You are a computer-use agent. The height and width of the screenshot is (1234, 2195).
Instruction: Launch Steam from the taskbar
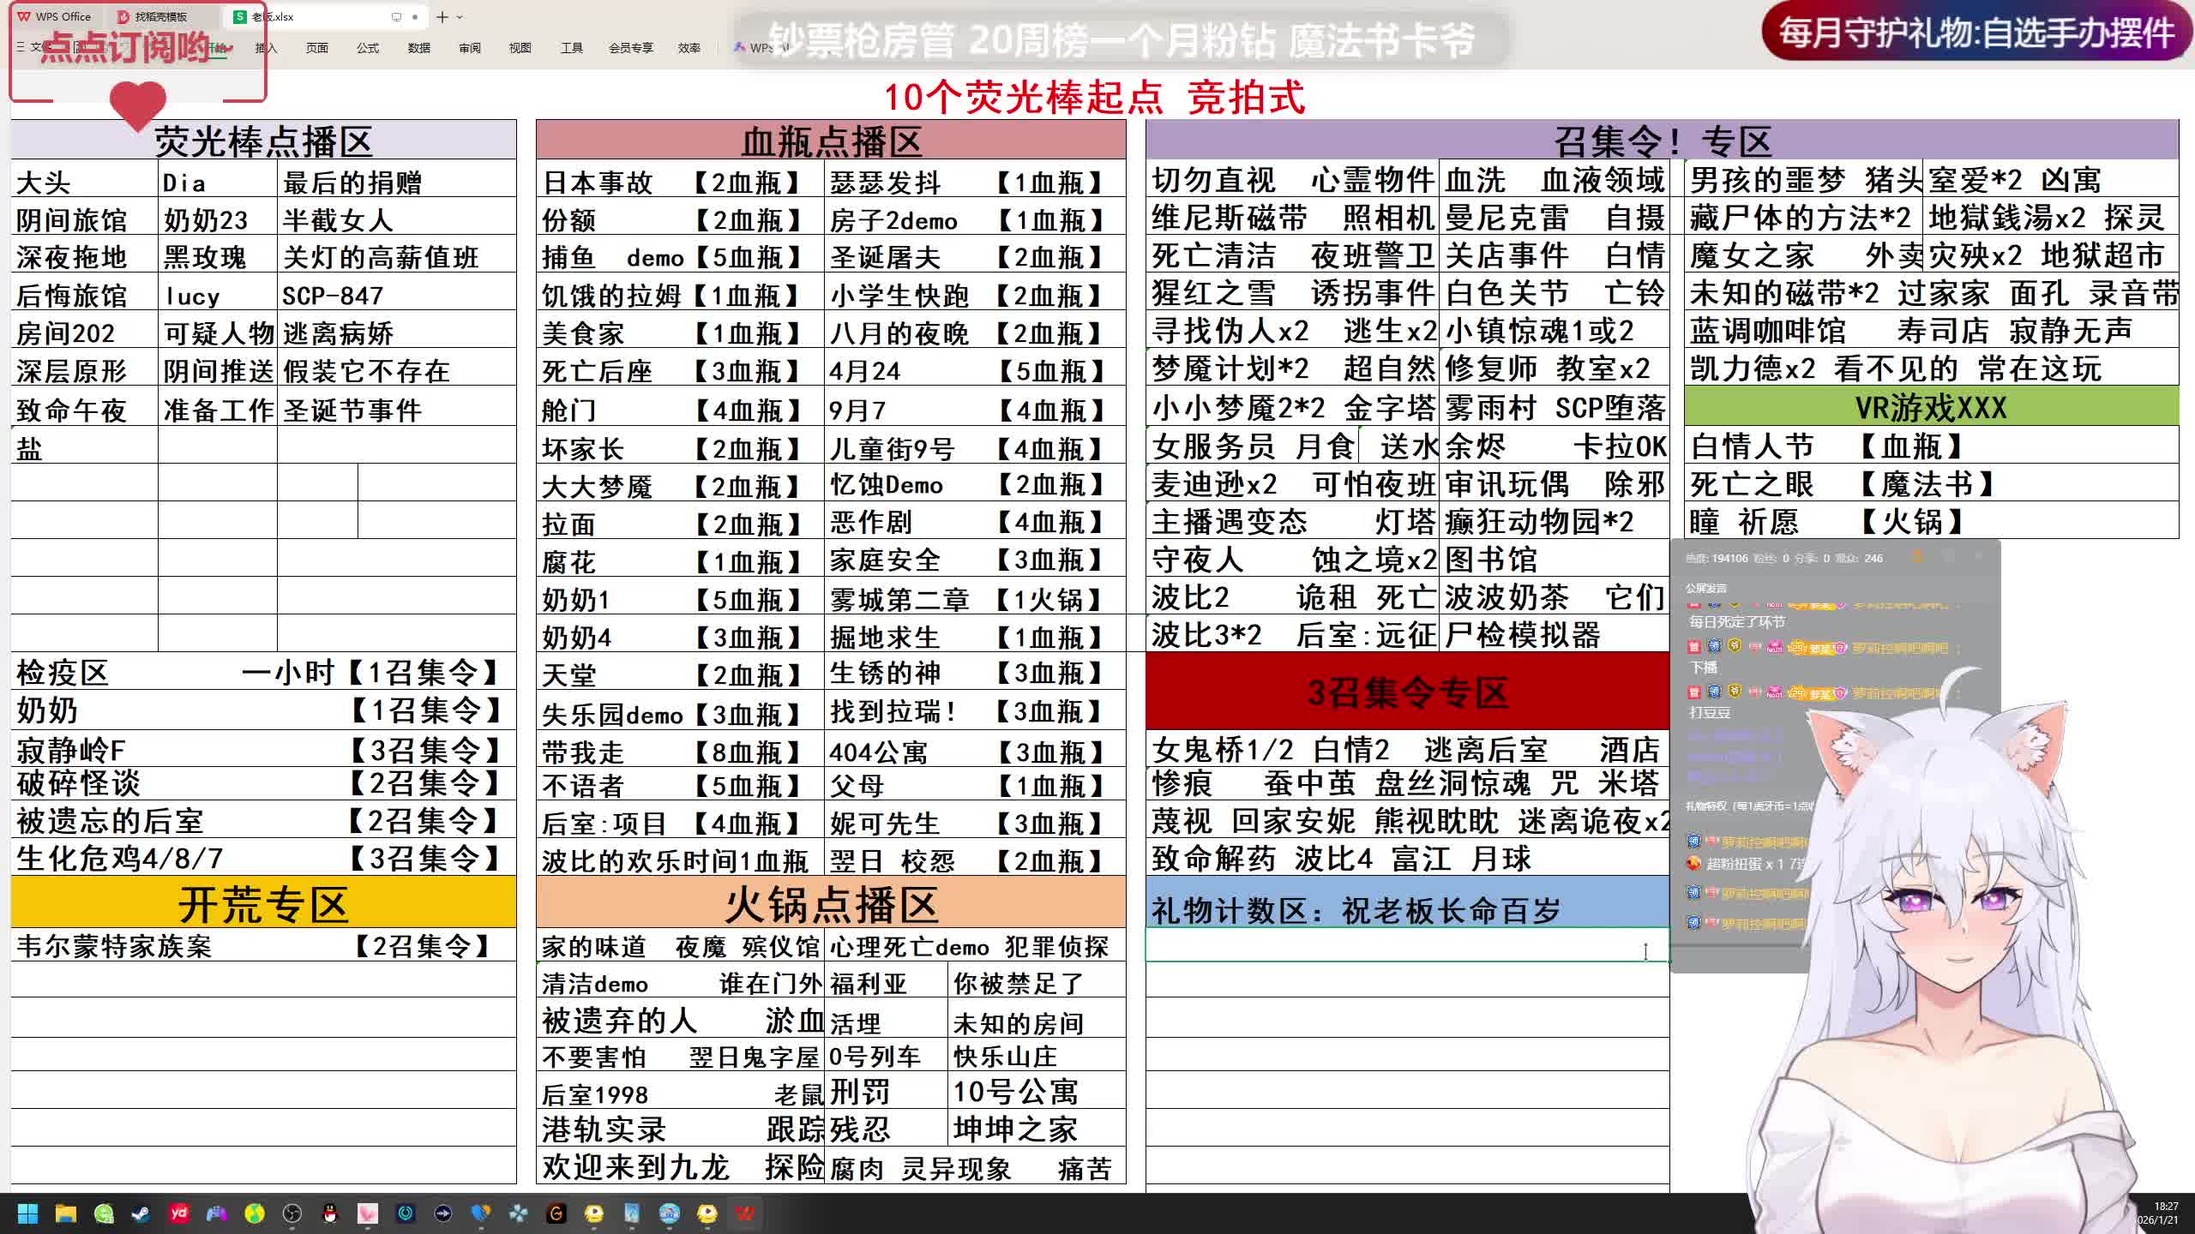141,1213
